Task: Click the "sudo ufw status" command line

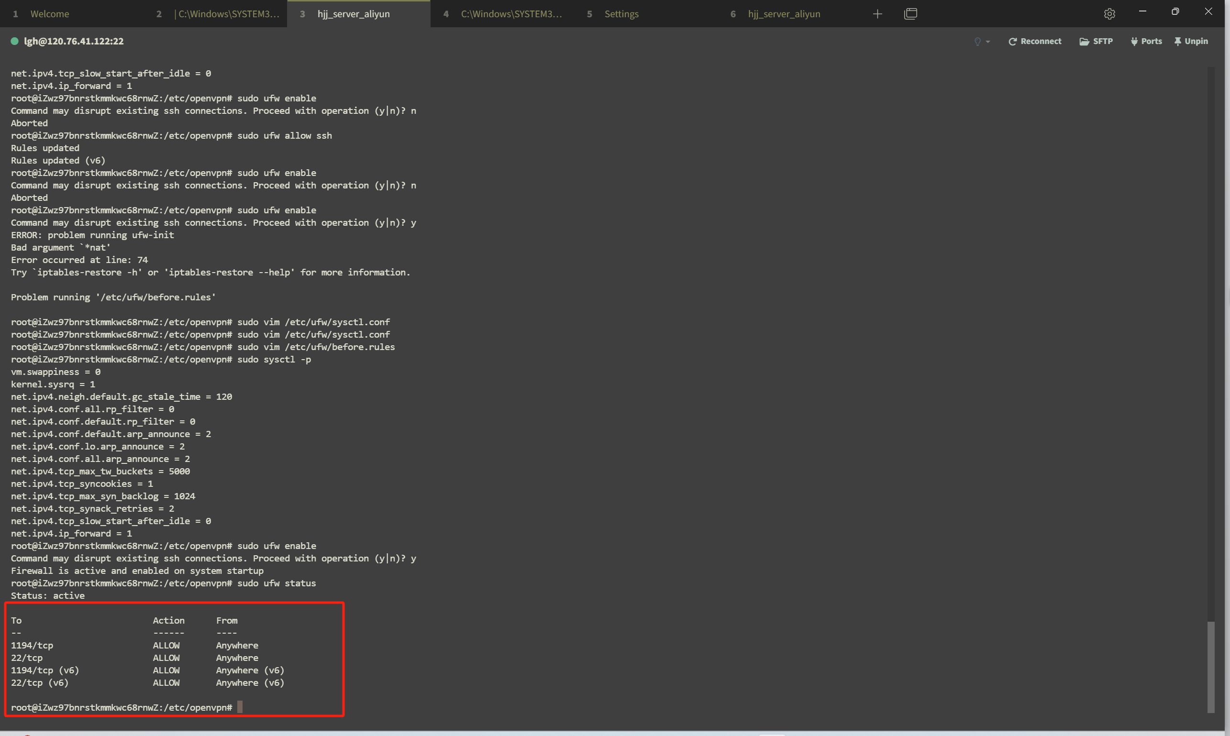Action: [163, 583]
